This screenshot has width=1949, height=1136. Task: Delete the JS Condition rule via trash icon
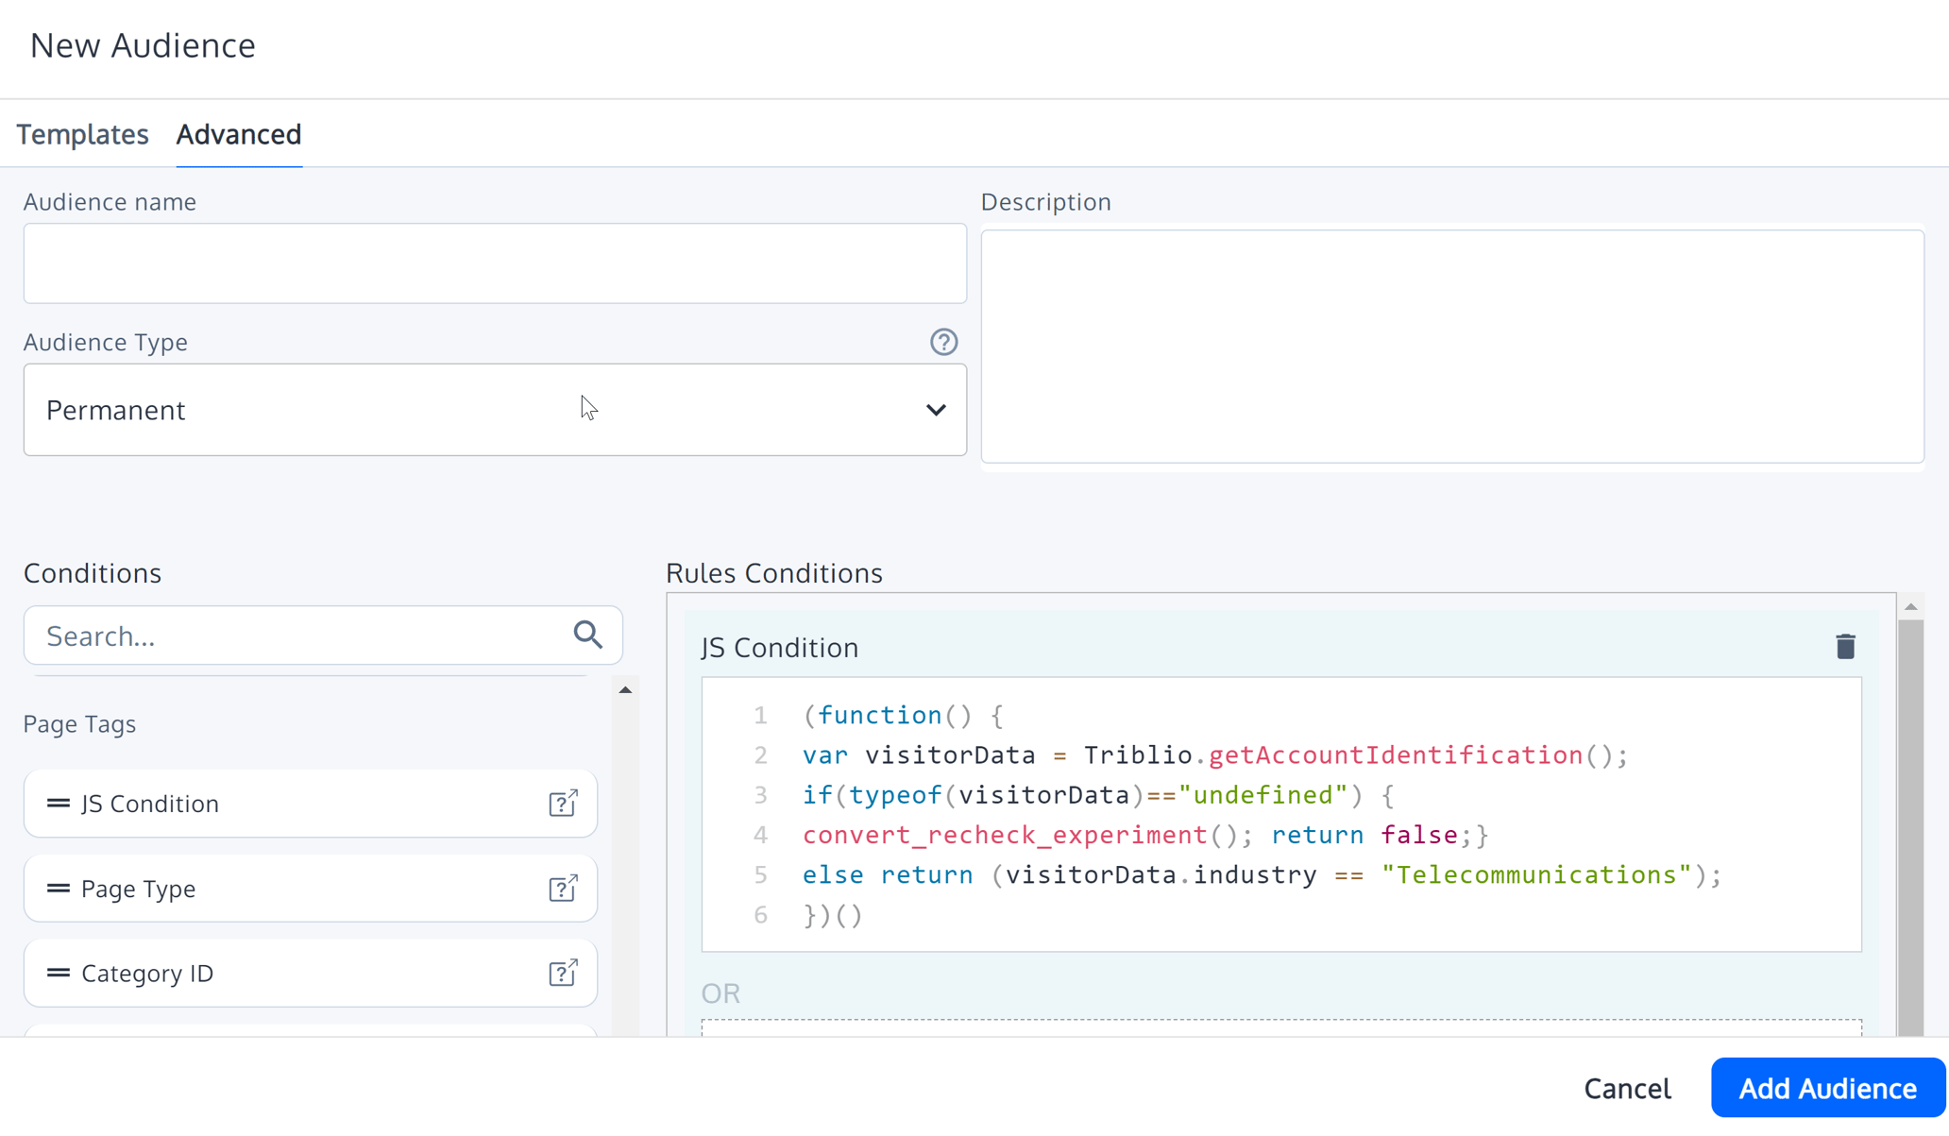1846,646
